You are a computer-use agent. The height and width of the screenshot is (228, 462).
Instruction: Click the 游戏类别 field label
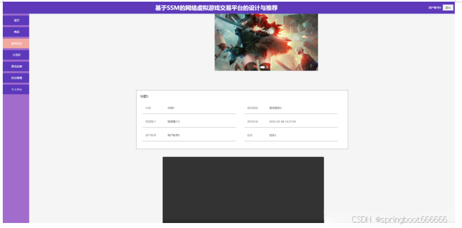pos(253,108)
